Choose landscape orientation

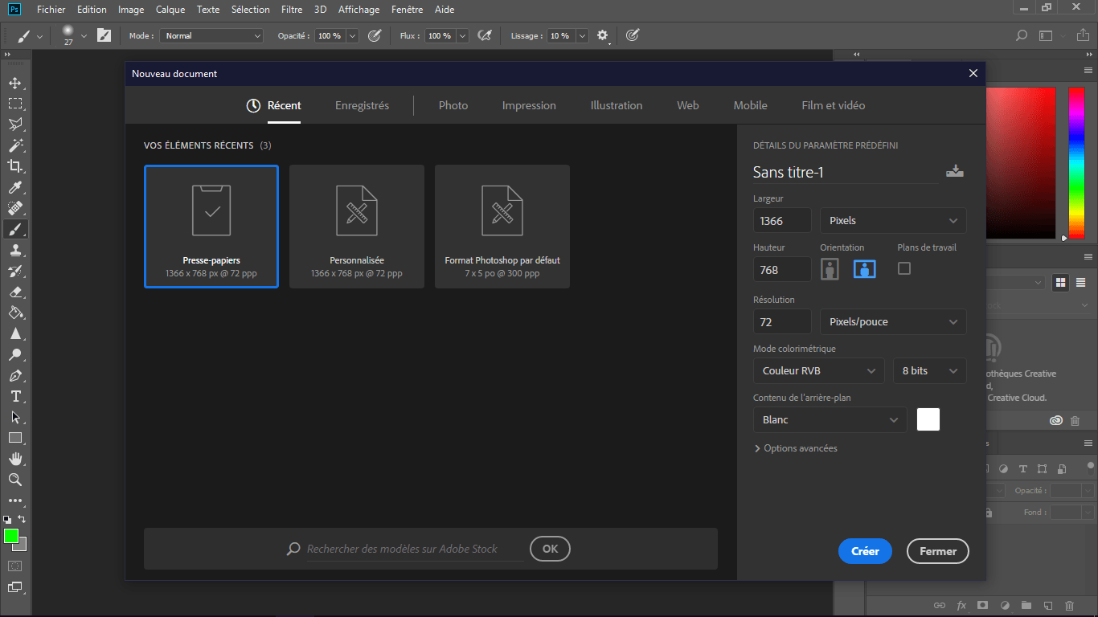[x=864, y=269]
